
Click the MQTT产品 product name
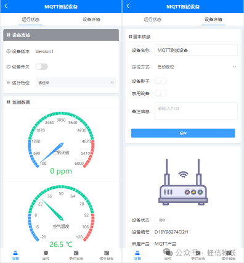(165, 244)
